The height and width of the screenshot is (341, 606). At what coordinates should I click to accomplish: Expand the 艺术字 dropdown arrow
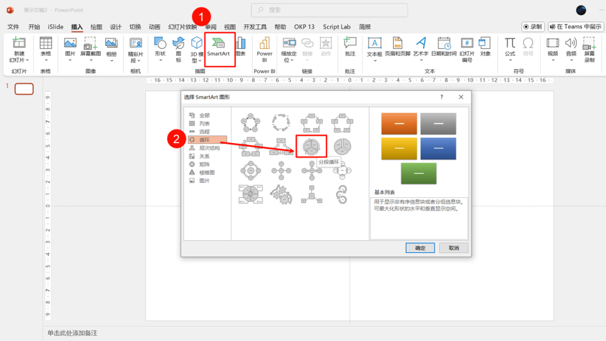(x=421, y=60)
